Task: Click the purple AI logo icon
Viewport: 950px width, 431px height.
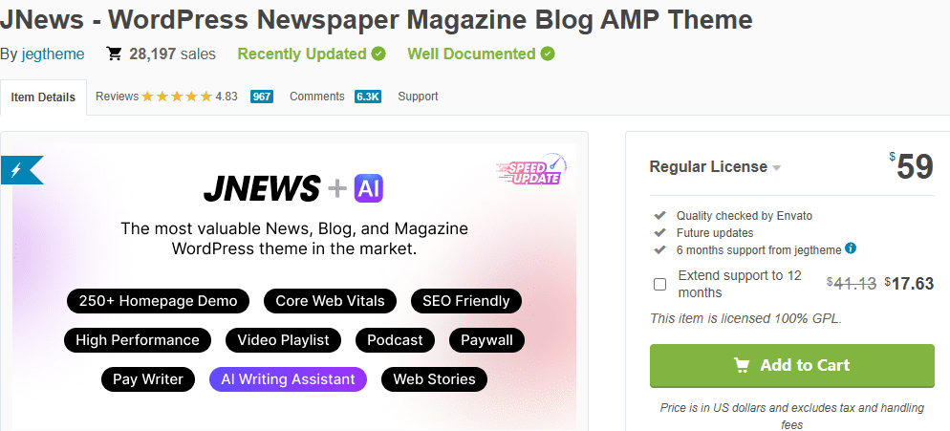Action: point(368,188)
